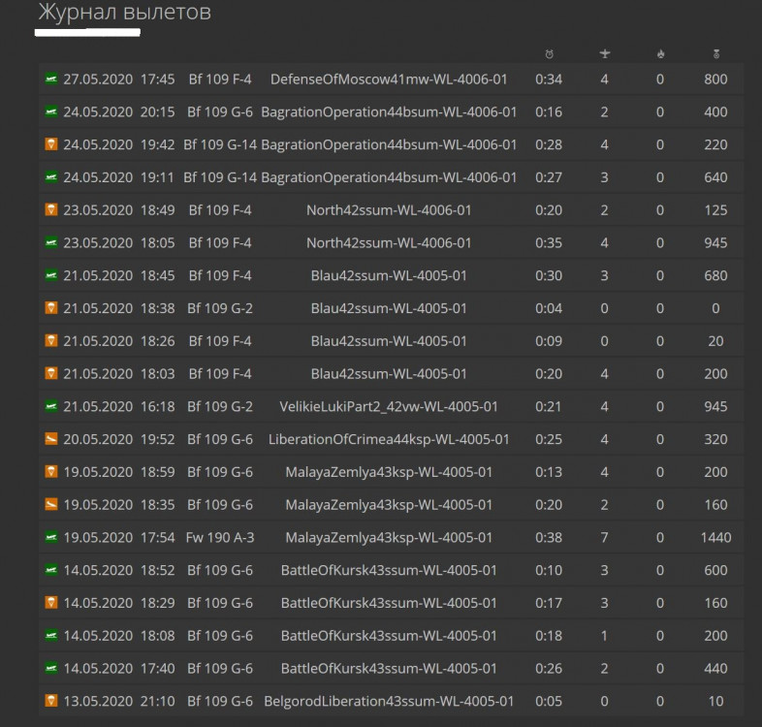Open the VelikieLukiPart2_42vw-WL-4005-01 mission
Viewport: 762px width, 727px height.
point(389,406)
